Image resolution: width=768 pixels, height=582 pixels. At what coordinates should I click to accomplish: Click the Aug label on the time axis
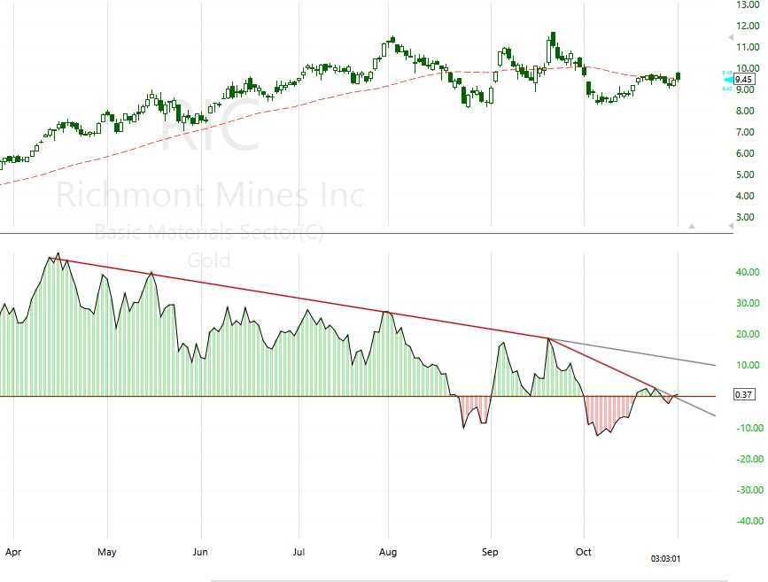click(x=388, y=551)
